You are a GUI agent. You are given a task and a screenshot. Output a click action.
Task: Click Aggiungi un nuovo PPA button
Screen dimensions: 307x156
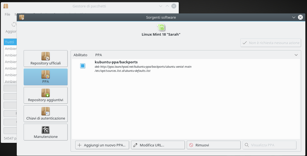(102, 145)
